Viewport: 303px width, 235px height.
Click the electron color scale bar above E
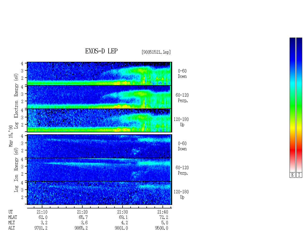(292, 105)
